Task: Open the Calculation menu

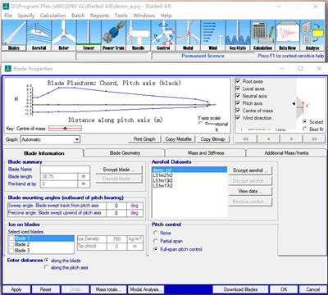Action: [52, 16]
